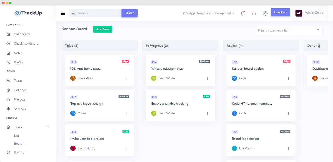Viewport: 333px width, 162px height.
Task: Click the Holidays icon in sidebar
Action: point(8,90)
